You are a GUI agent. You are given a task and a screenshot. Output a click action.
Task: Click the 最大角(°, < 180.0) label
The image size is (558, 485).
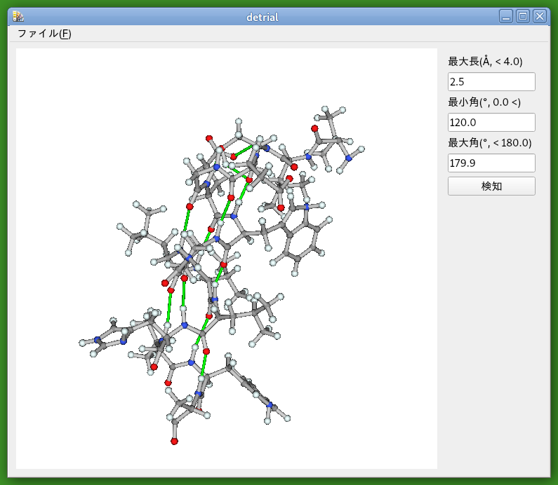click(x=489, y=143)
